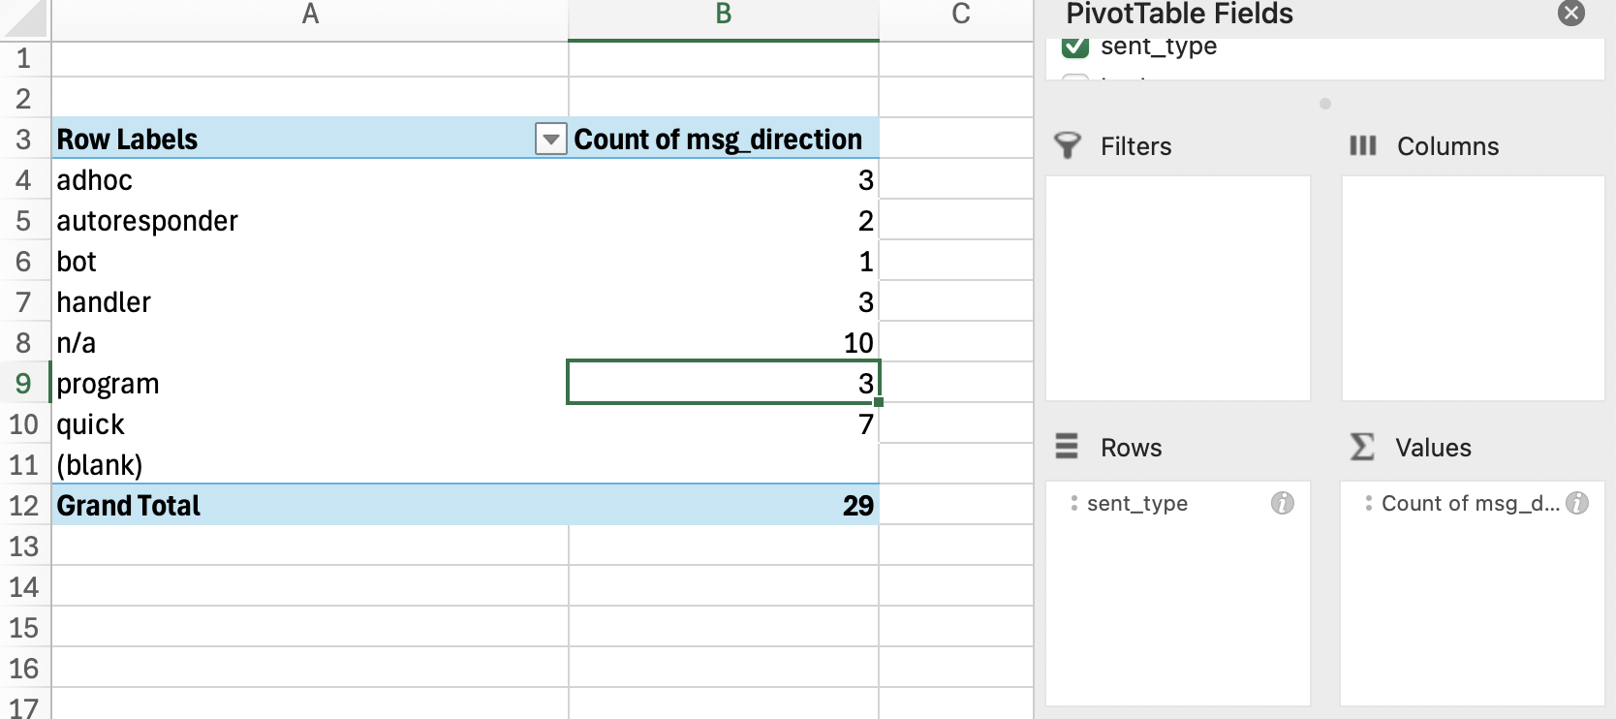Click the Filters funnel icon
The image size is (1616, 719).
click(1067, 146)
